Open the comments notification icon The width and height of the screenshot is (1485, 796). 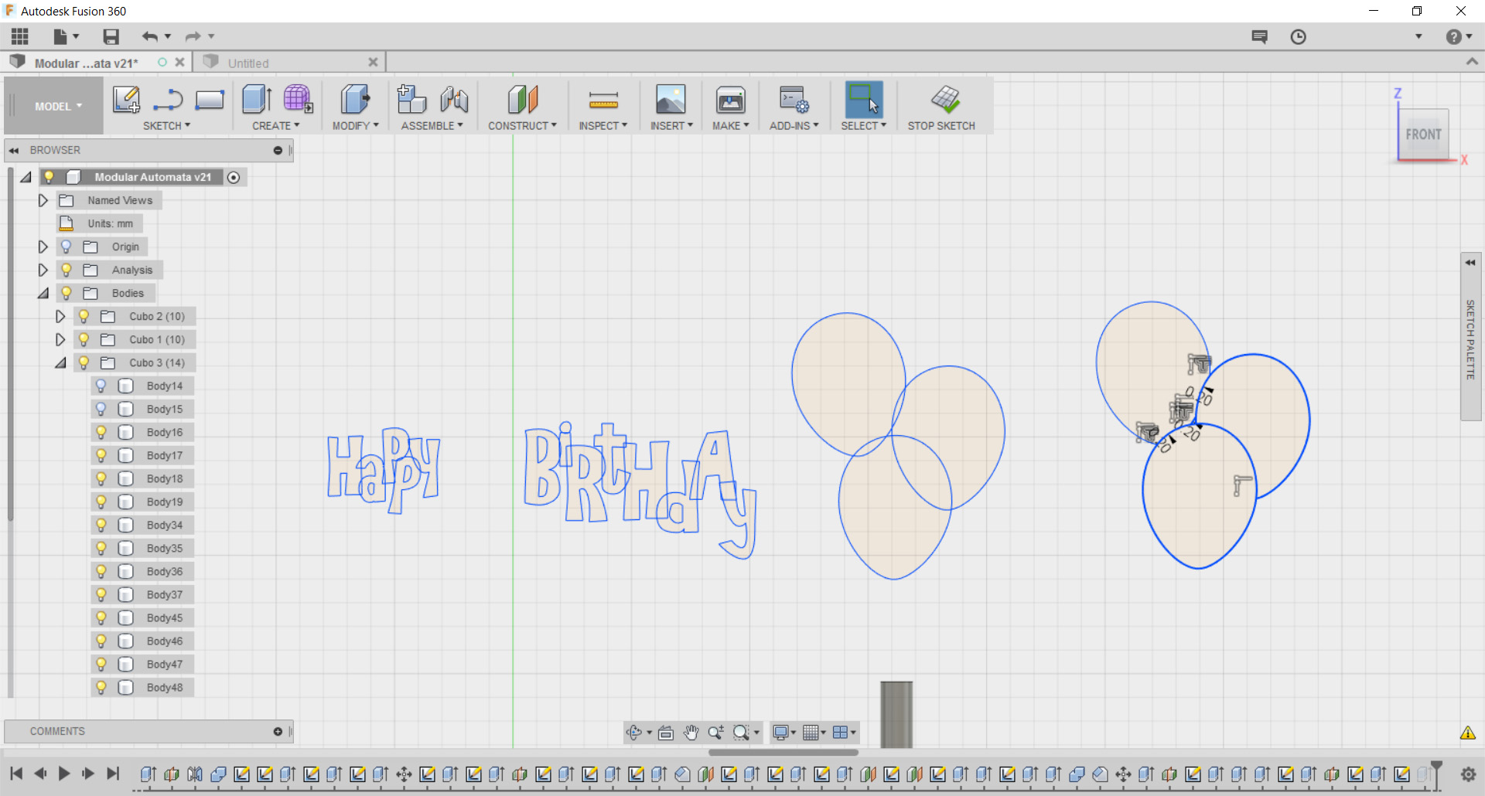[x=1260, y=36]
